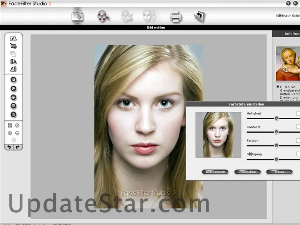Click the Helligkeit brightness slider handle

point(276,118)
